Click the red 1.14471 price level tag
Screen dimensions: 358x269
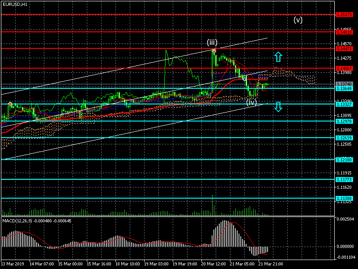[x=344, y=49]
